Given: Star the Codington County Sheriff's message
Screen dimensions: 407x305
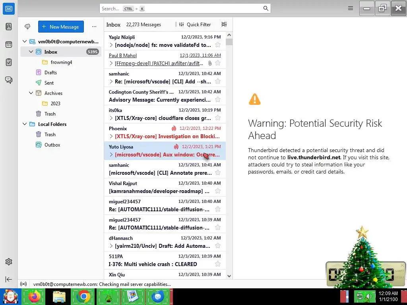Looking at the screenshot, I should [x=218, y=100].
